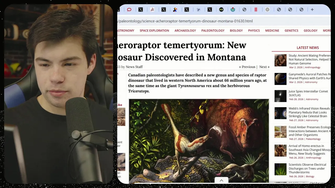Click the Latest News sidebar heading
The height and width of the screenshot is (188, 335).
point(308,48)
